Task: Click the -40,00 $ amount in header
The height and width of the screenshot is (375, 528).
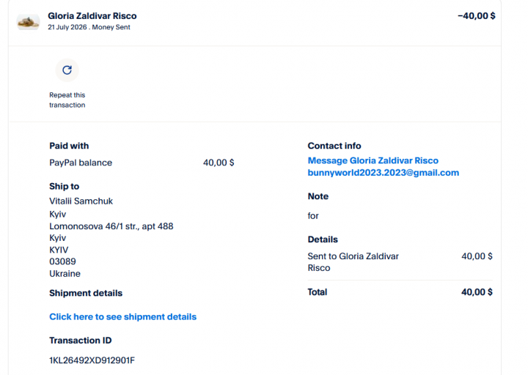Action: pos(477,16)
